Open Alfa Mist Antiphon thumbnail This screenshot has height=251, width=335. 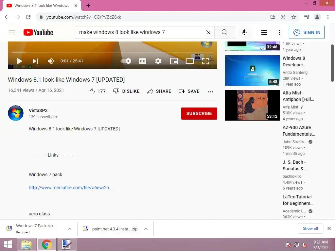(x=253, y=105)
